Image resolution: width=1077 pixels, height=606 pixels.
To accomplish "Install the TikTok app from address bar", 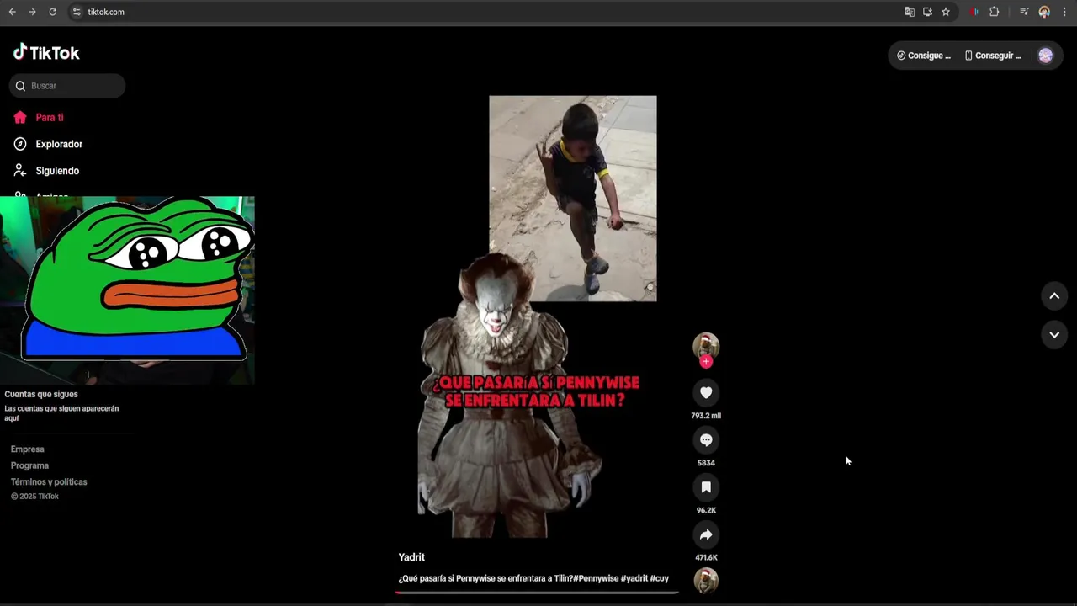I will (x=927, y=12).
